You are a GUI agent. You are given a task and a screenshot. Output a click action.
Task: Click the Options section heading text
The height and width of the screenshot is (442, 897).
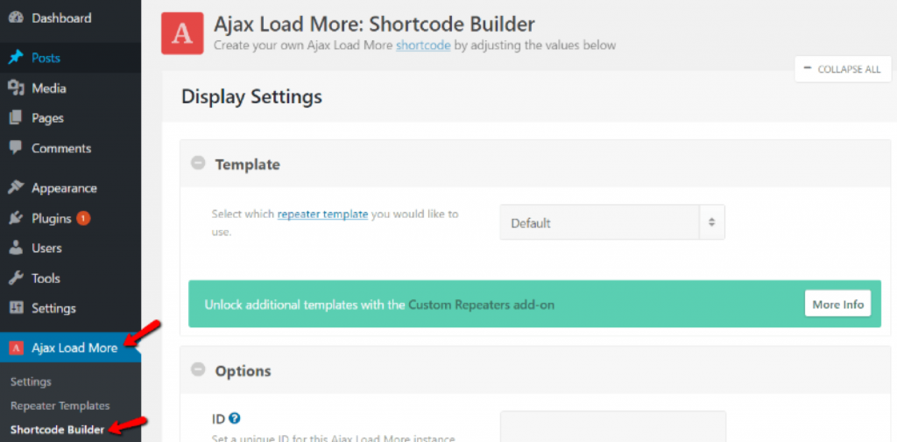point(244,371)
